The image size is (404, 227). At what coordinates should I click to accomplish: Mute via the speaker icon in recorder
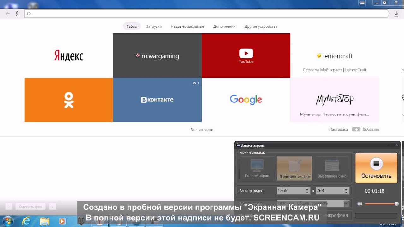[x=359, y=204]
